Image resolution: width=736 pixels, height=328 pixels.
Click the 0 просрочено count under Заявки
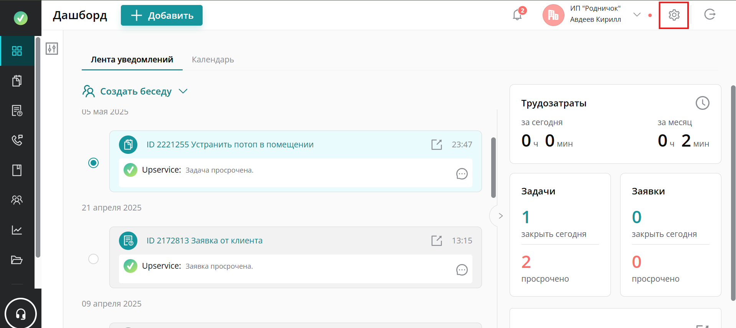pyautogui.click(x=637, y=262)
